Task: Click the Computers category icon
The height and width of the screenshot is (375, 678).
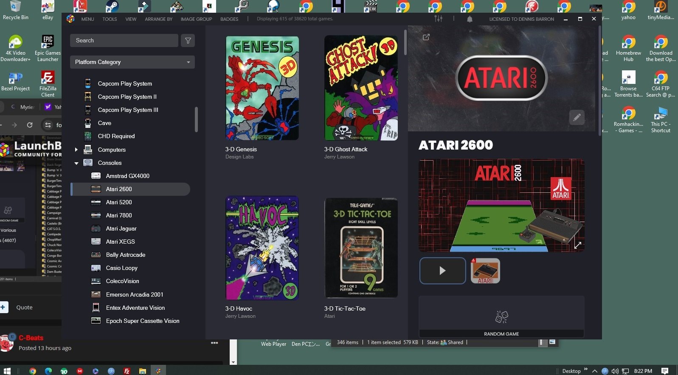Action: [x=88, y=150]
